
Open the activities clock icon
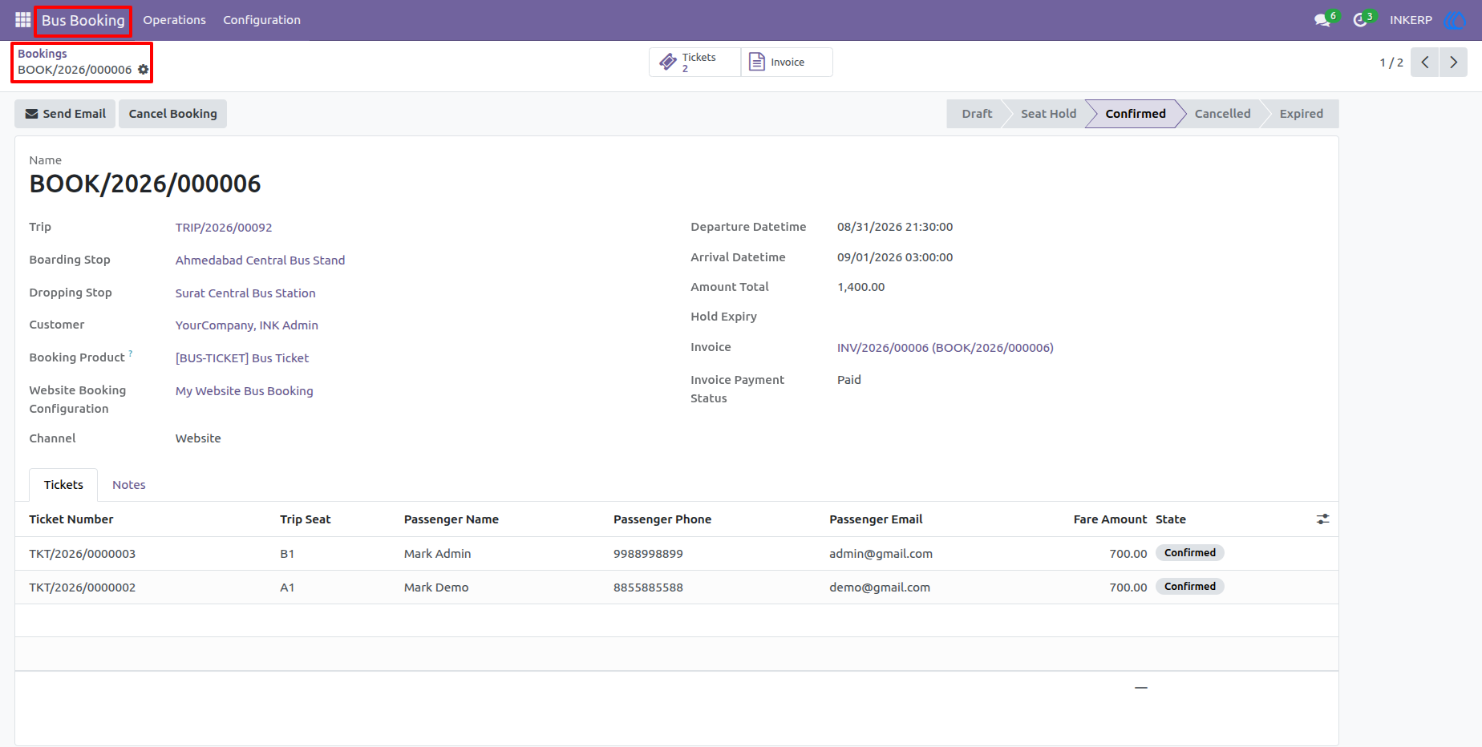click(1360, 20)
